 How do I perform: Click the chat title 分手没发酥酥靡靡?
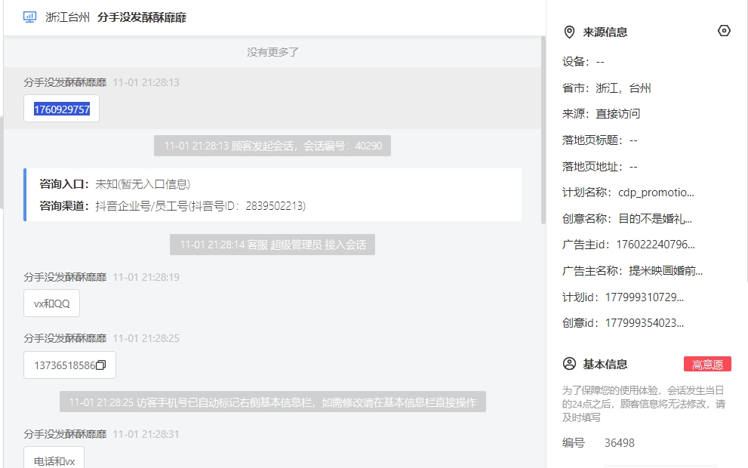click(142, 17)
